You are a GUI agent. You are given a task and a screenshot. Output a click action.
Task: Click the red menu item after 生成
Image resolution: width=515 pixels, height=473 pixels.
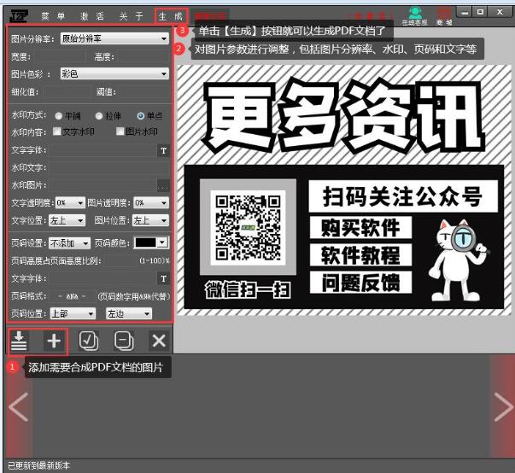[x=210, y=15]
